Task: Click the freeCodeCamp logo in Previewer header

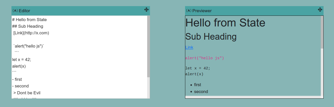Action: (x=189, y=11)
